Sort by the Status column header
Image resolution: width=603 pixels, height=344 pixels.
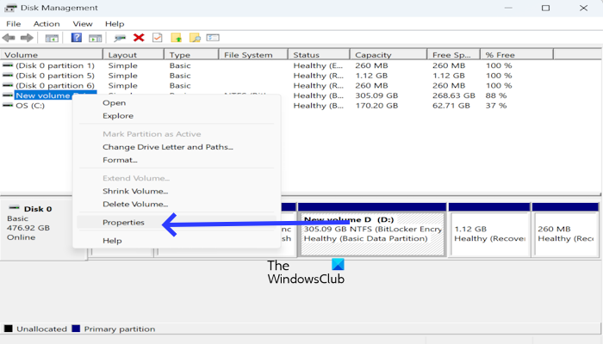click(319, 55)
